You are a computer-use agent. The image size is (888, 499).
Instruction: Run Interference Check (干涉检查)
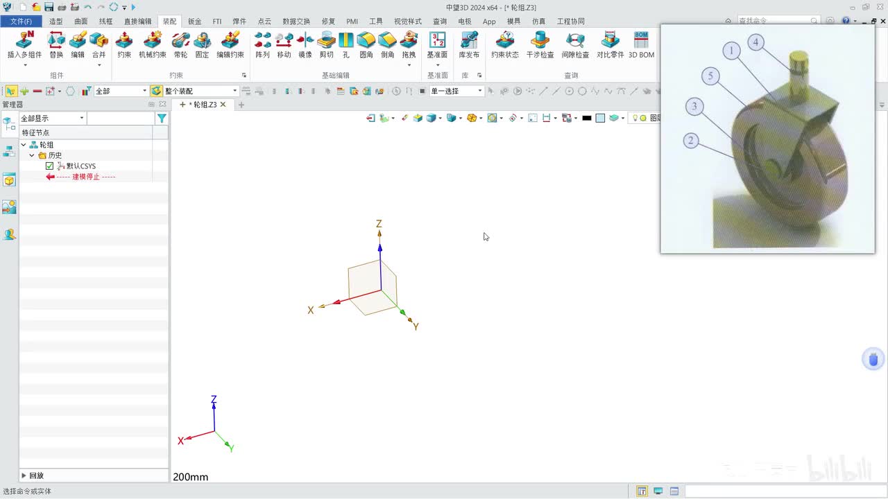pyautogui.click(x=540, y=44)
